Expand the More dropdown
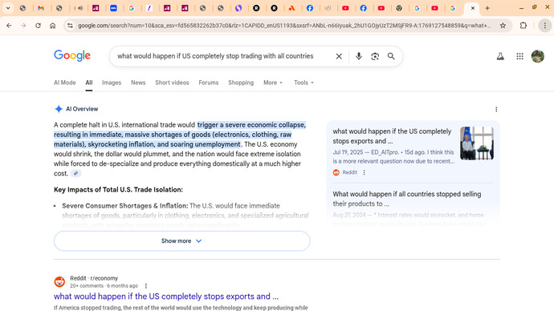 [273, 83]
